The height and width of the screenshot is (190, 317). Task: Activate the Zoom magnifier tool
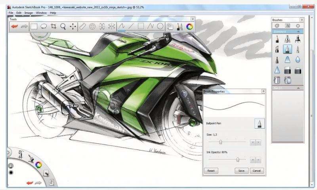pyautogui.click(x=63, y=27)
